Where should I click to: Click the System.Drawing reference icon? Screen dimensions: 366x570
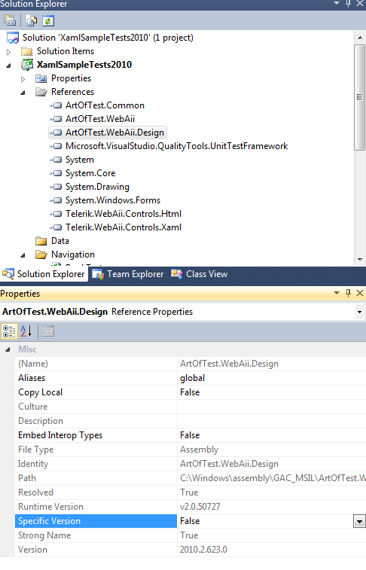click(x=56, y=187)
